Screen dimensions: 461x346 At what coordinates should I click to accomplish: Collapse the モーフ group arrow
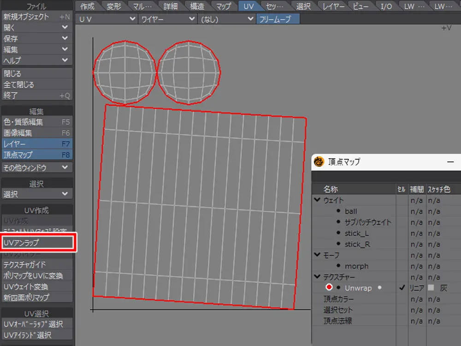coord(317,255)
